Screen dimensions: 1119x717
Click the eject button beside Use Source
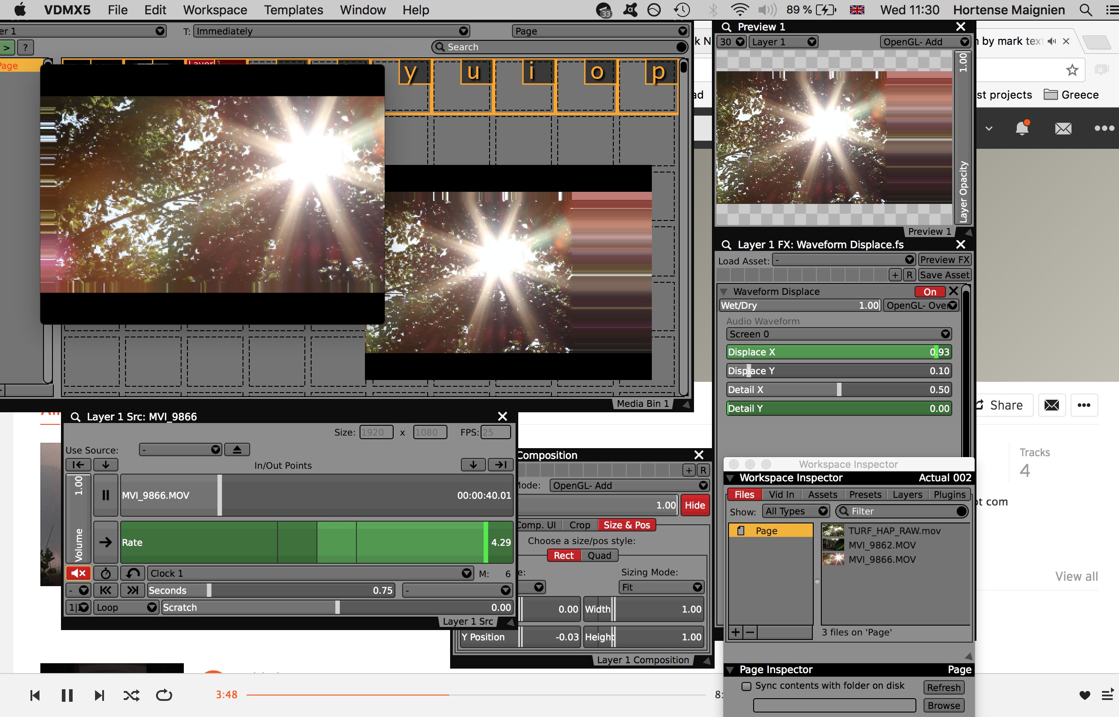[237, 450]
